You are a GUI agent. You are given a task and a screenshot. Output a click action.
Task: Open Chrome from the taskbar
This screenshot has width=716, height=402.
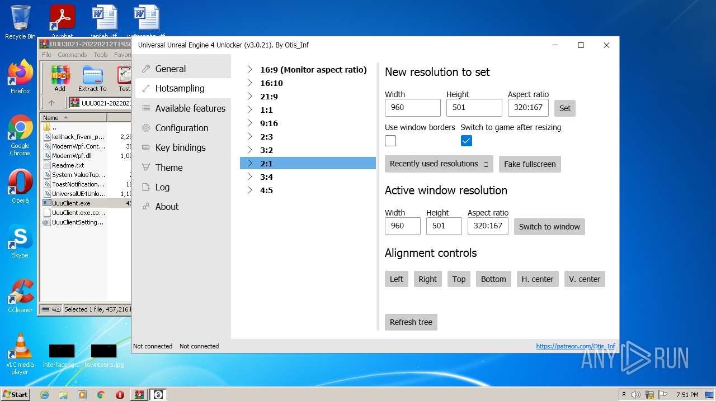(101, 395)
